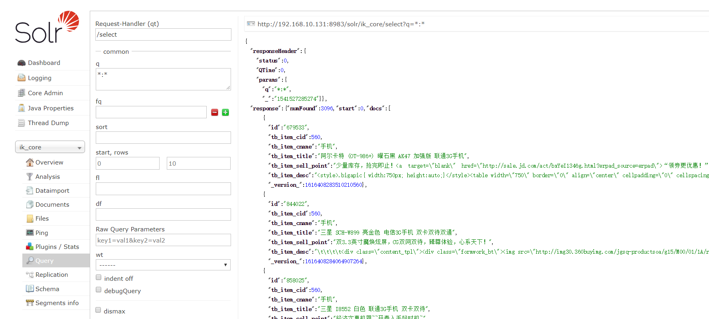Viewport: 709px width, 319px height.
Task: Click the Logging icon
Action: click(x=22, y=78)
